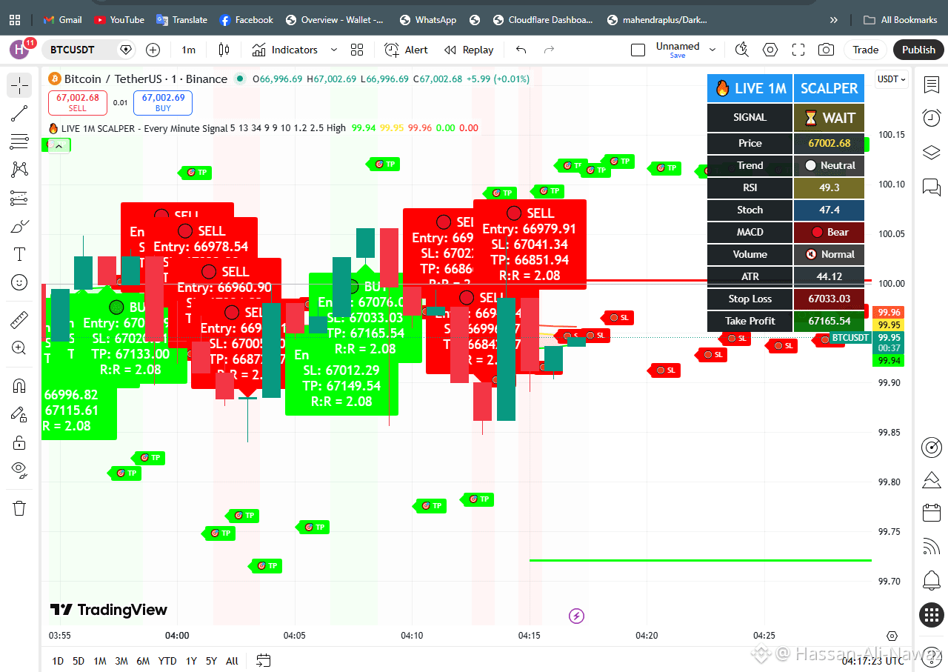Select the brush drawing tool
The height and width of the screenshot is (672, 948).
coord(19,226)
